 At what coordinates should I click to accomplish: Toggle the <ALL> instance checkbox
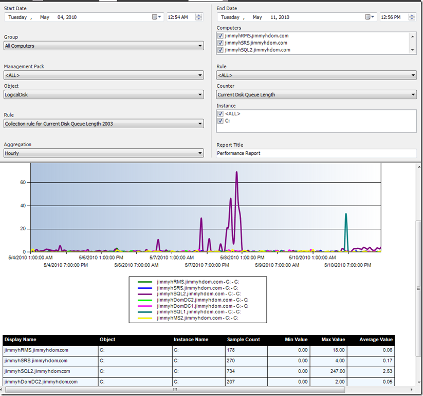pyautogui.click(x=220, y=114)
